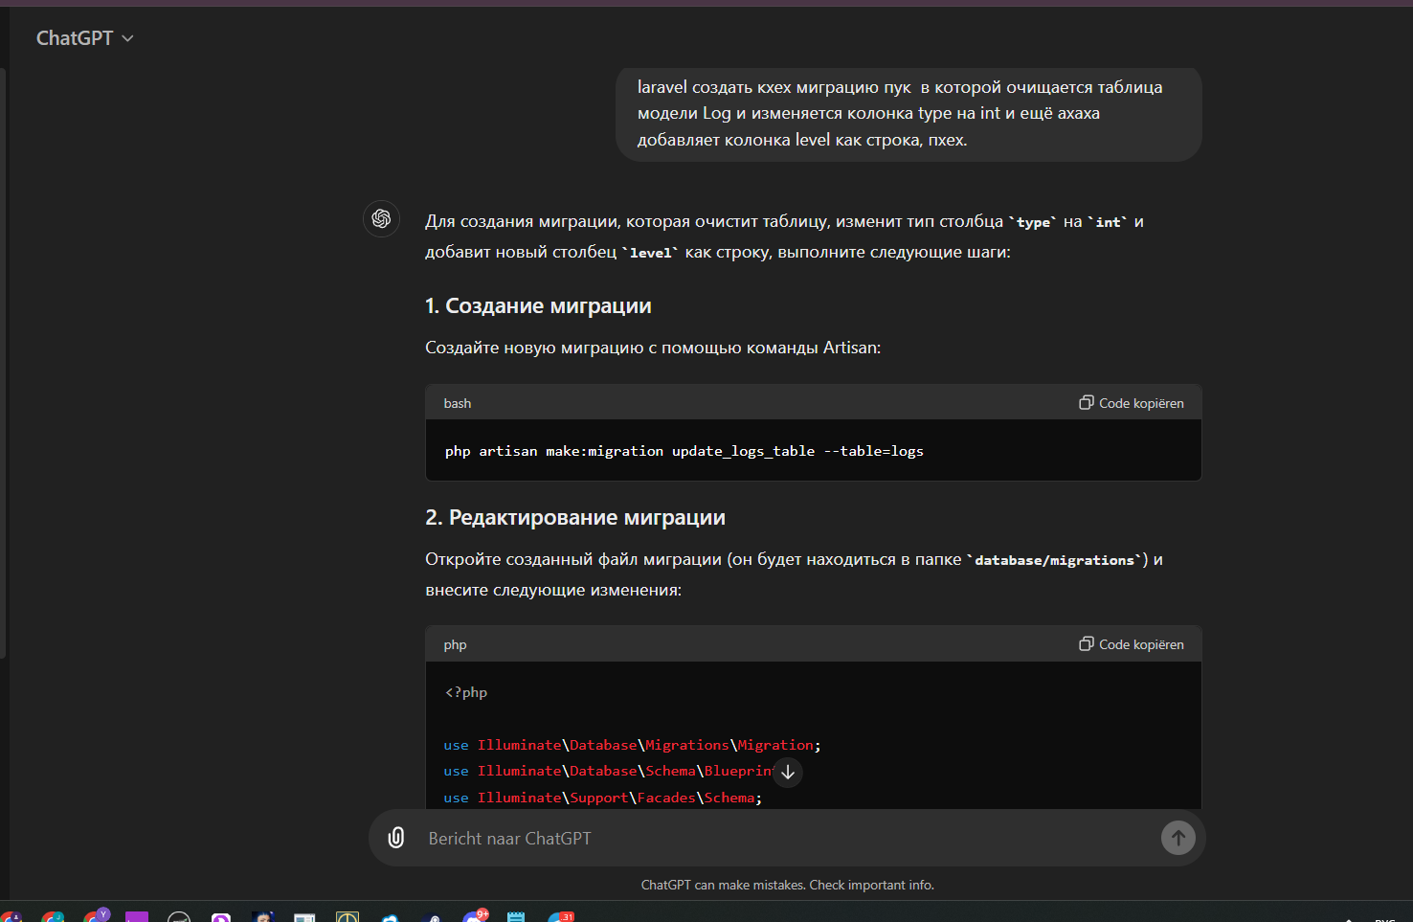Select the heading '2. Редактирование миграции'

[575, 518]
